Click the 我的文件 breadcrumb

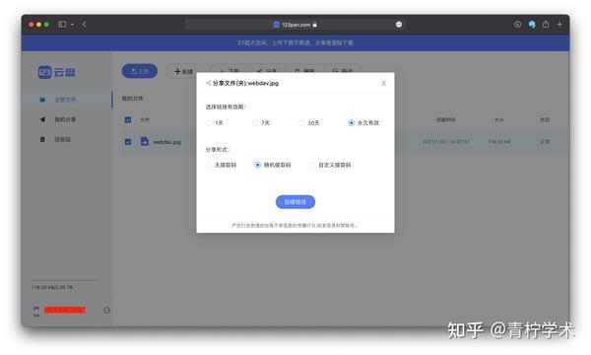point(132,99)
